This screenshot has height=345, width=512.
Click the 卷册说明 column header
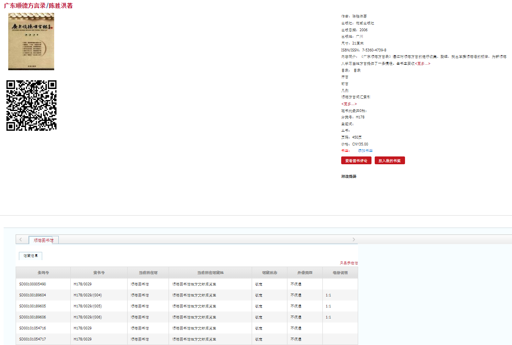click(340, 273)
